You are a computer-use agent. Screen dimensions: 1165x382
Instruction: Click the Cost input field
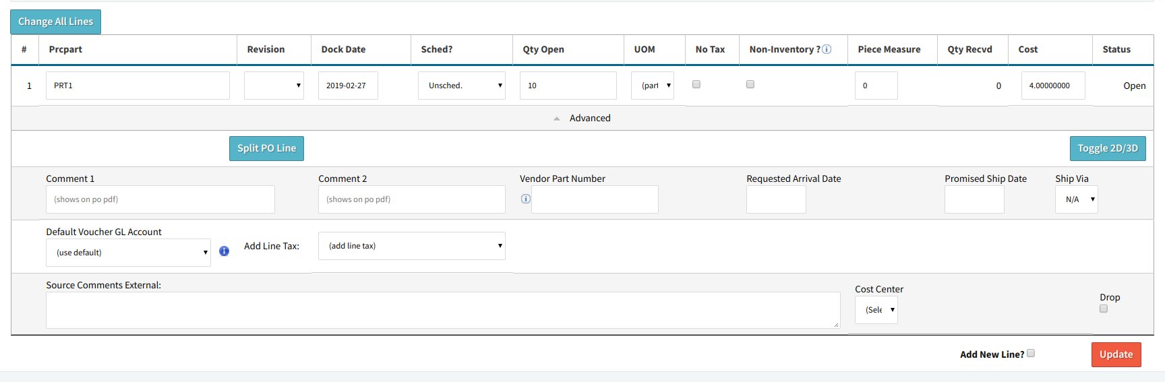1053,86
